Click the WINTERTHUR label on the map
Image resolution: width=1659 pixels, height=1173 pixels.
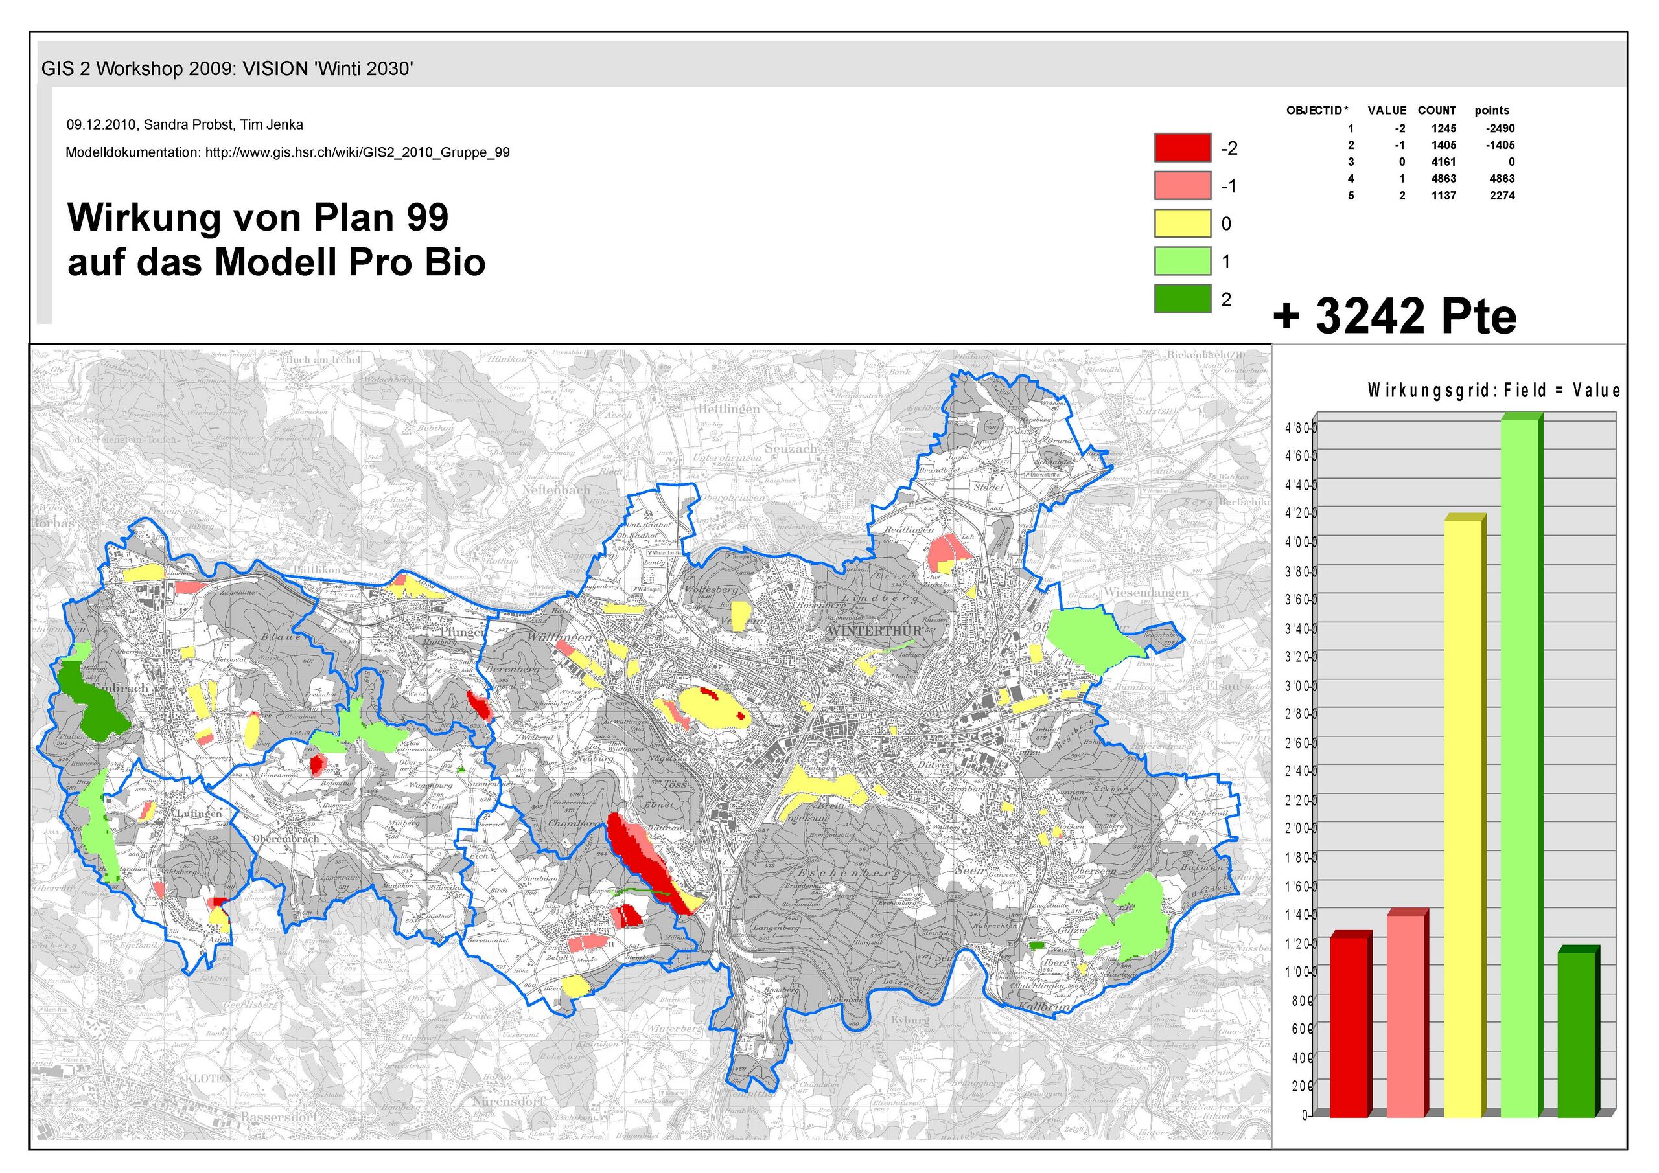click(874, 631)
